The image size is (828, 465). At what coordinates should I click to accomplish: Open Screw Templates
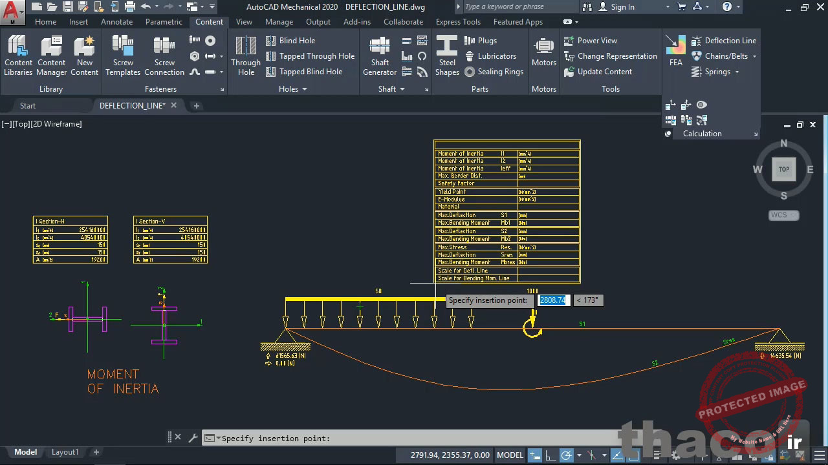pyautogui.click(x=123, y=56)
